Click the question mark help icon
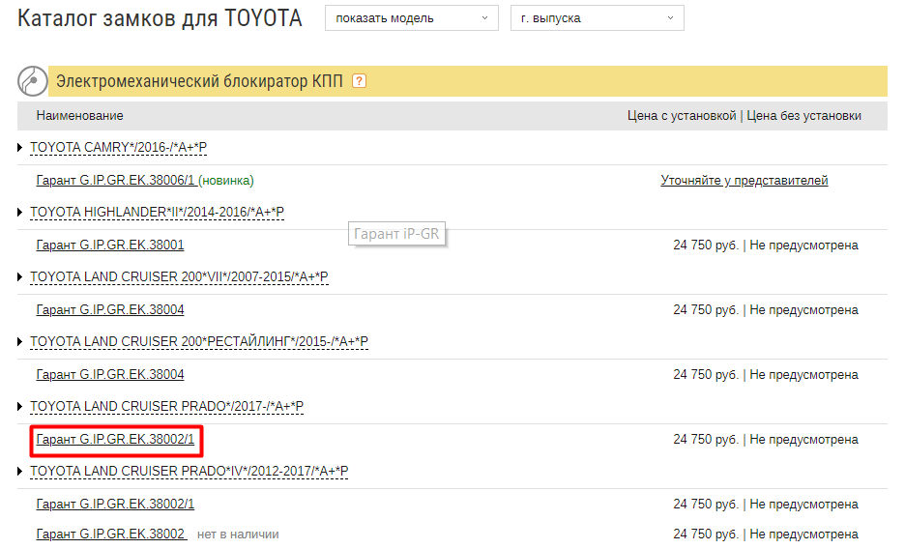Image resolution: width=905 pixels, height=549 pixels. coord(359,81)
